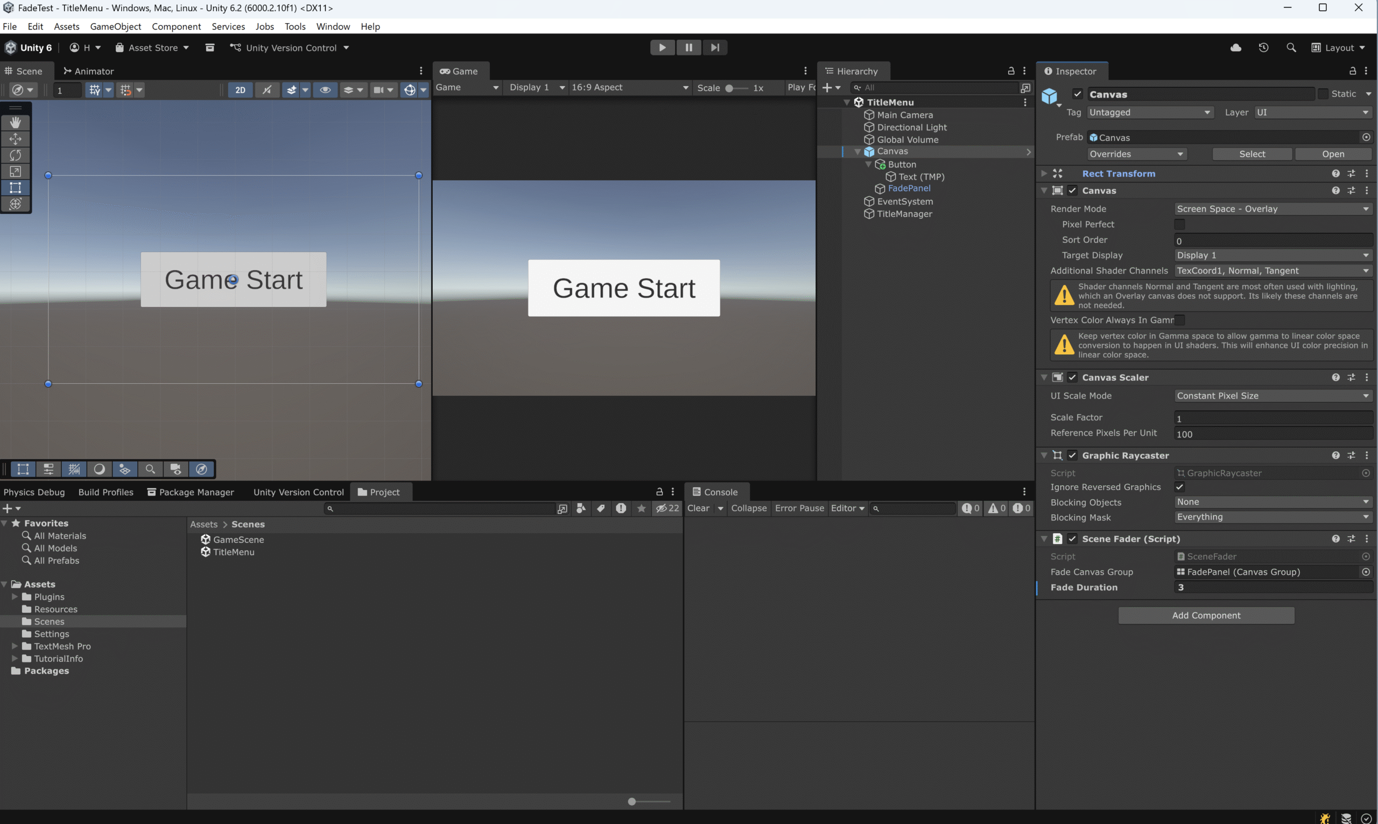Select the Rotate tool in Scene tools
The width and height of the screenshot is (1378, 824).
click(16, 155)
